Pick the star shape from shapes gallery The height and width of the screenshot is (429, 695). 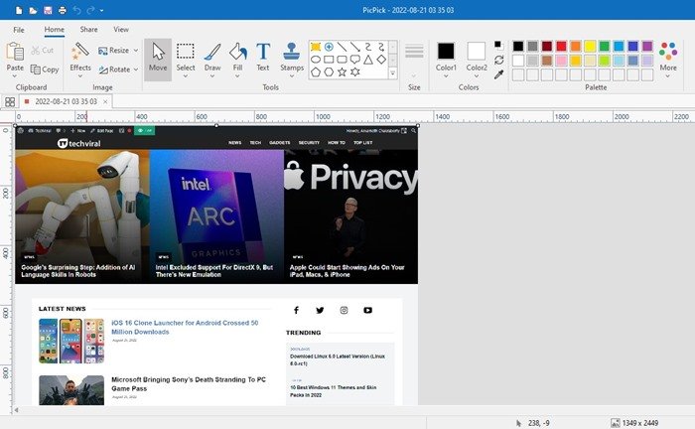pos(344,72)
